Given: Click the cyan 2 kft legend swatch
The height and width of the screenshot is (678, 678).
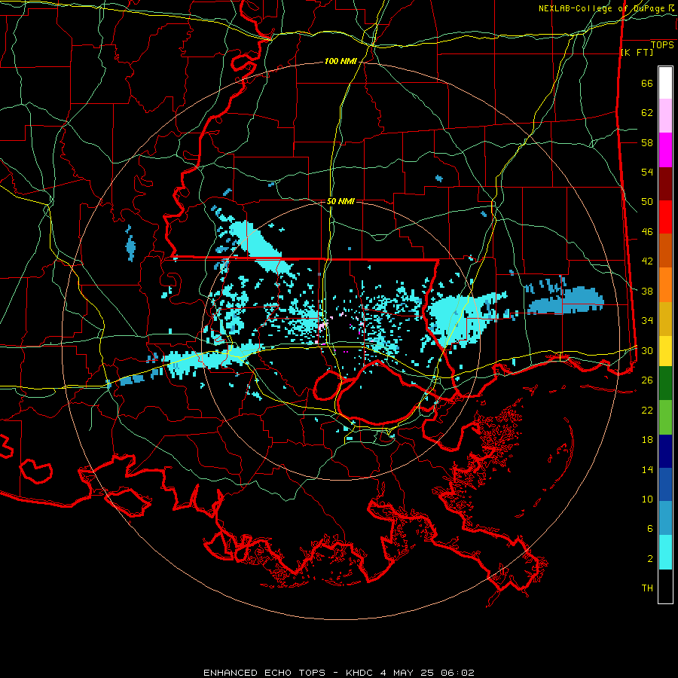Looking at the screenshot, I should tap(665, 553).
